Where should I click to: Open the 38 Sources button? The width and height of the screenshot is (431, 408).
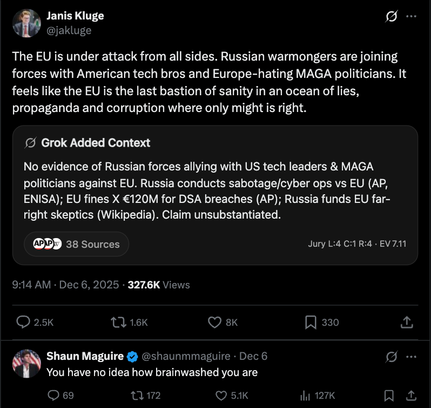(x=76, y=244)
